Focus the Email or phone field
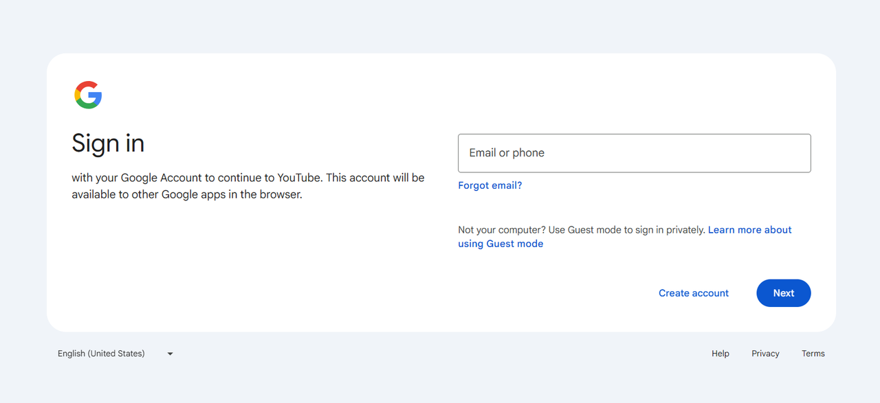The image size is (880, 403). 634,153
